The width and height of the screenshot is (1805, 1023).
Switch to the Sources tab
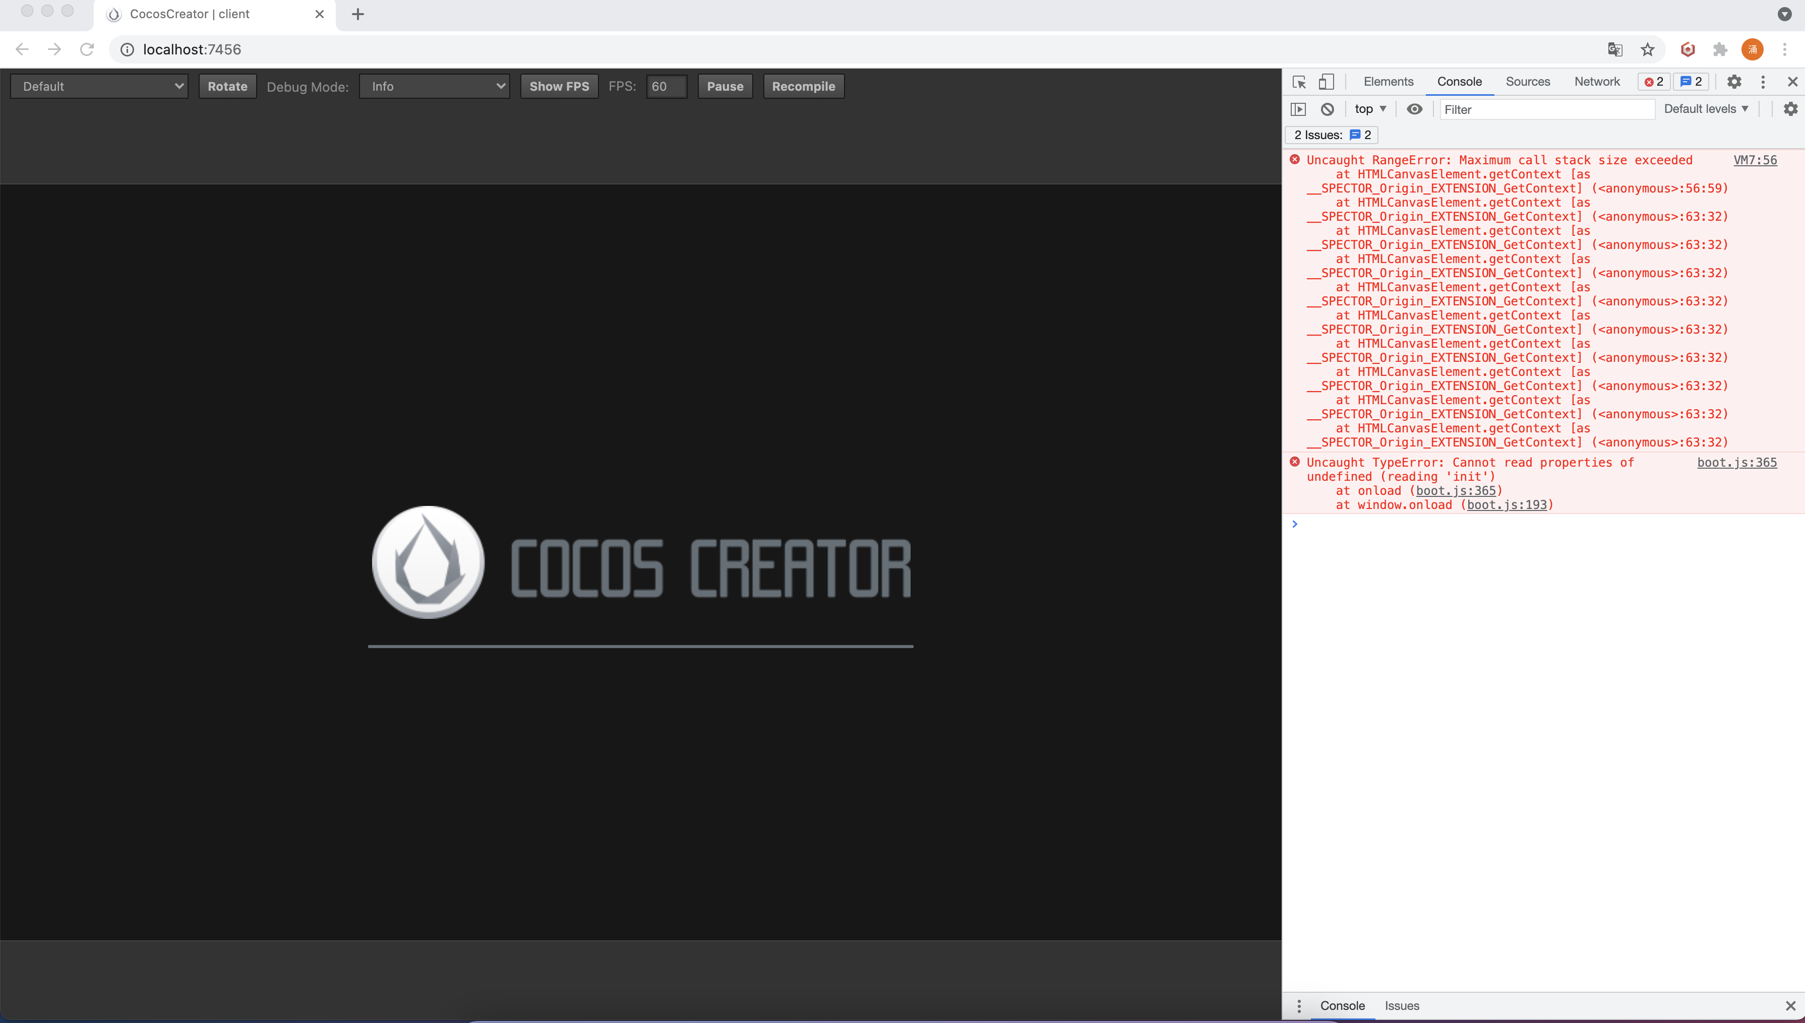click(x=1527, y=82)
